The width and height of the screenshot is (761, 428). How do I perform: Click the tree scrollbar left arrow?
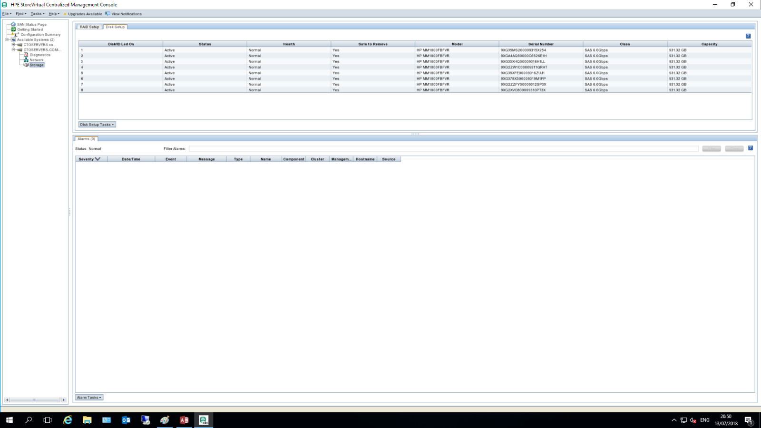7,400
